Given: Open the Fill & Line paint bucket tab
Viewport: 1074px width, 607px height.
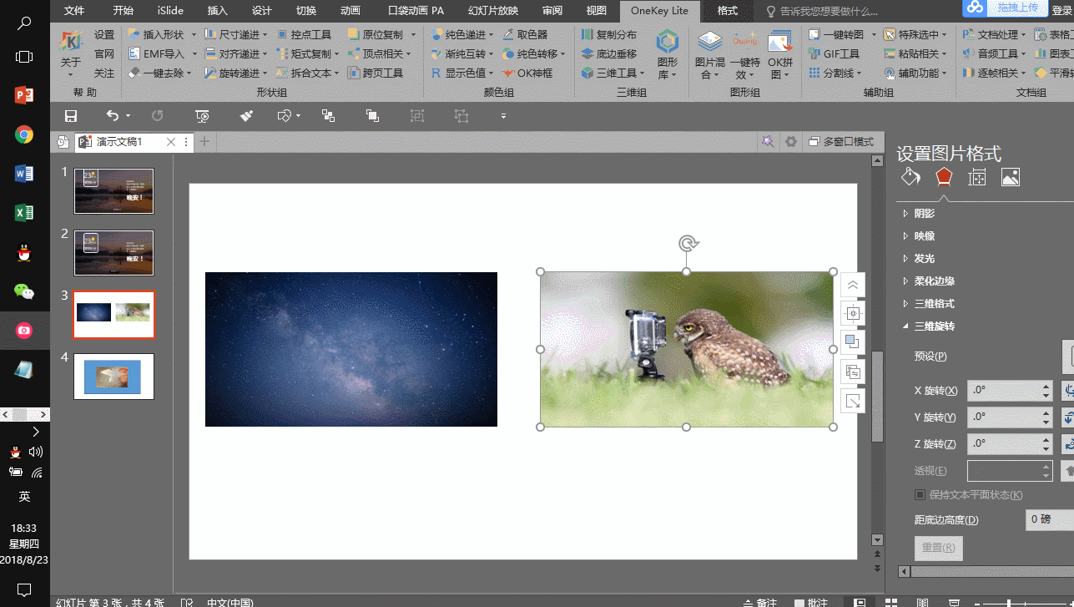Looking at the screenshot, I should coord(910,177).
